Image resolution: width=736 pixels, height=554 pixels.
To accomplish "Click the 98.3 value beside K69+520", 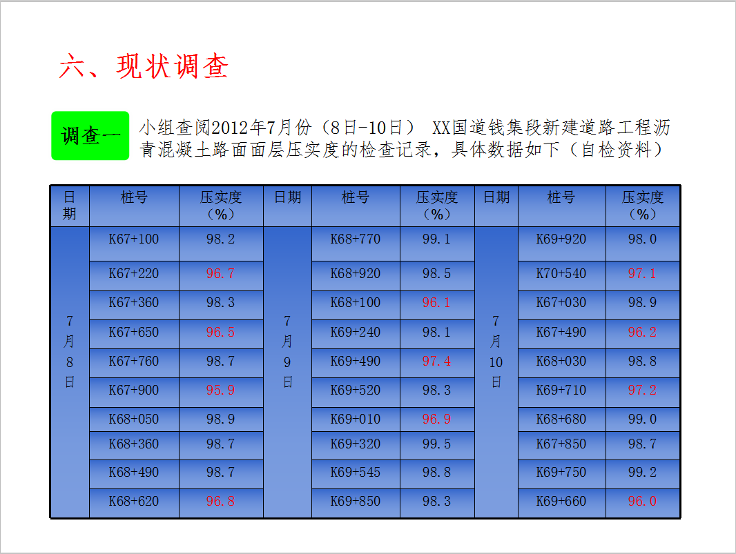I will [x=436, y=390].
